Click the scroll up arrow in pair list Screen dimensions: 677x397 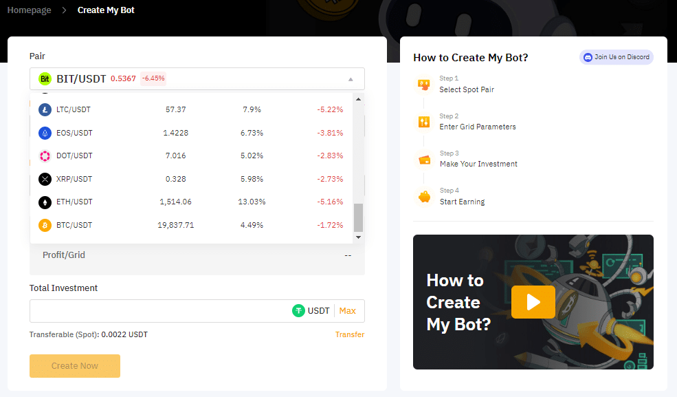358,99
